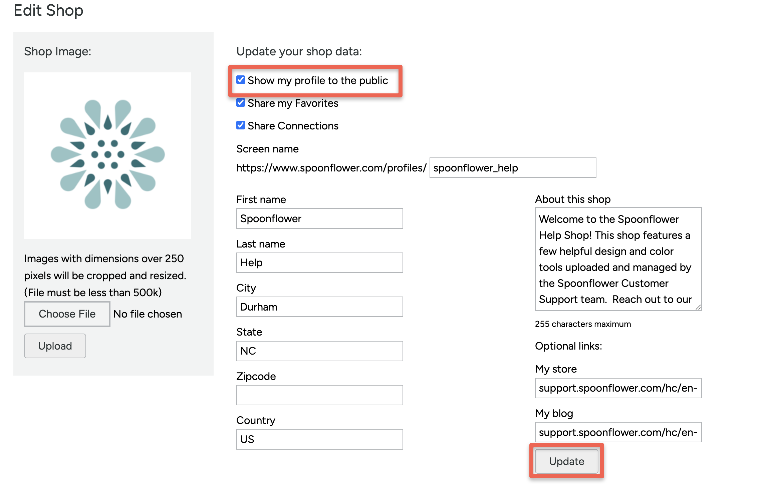Click the Edit Shop page heading

click(x=48, y=10)
